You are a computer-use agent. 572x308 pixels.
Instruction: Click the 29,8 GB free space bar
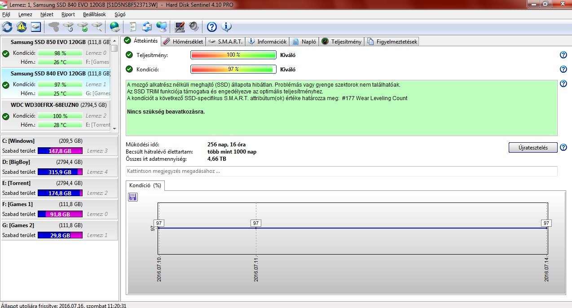[x=60, y=235]
